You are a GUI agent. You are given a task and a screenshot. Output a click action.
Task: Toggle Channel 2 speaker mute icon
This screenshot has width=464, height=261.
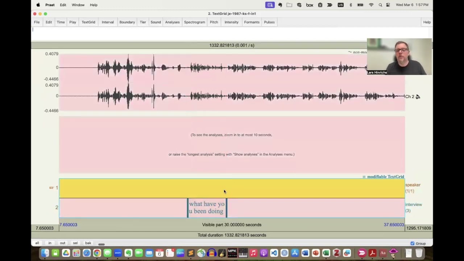point(418,96)
